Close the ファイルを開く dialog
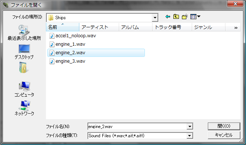Viewport: 246px width, 145px height. tap(235, 4)
